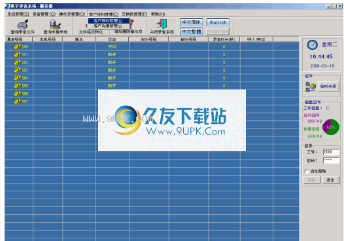Switch language to 中文繁體
The image size is (344, 241).
(x=192, y=31)
